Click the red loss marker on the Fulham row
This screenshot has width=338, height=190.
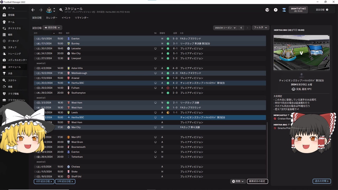168,88
